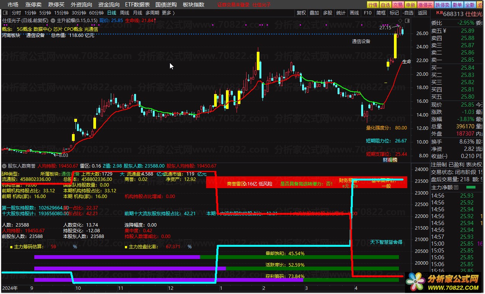Switch to the 分时 chart period
485x294 pixels.
coord(16,13)
